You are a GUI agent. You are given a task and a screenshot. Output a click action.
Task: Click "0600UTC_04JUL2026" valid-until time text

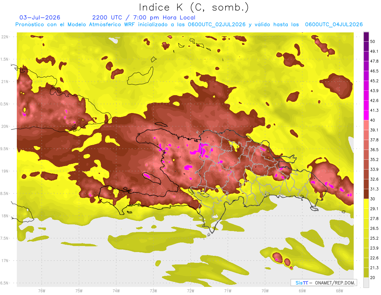334,25
